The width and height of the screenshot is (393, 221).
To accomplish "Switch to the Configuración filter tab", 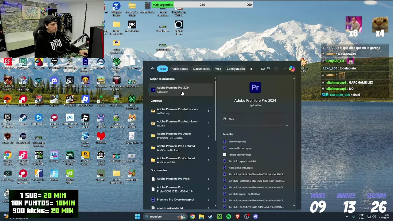I will coord(236,69).
